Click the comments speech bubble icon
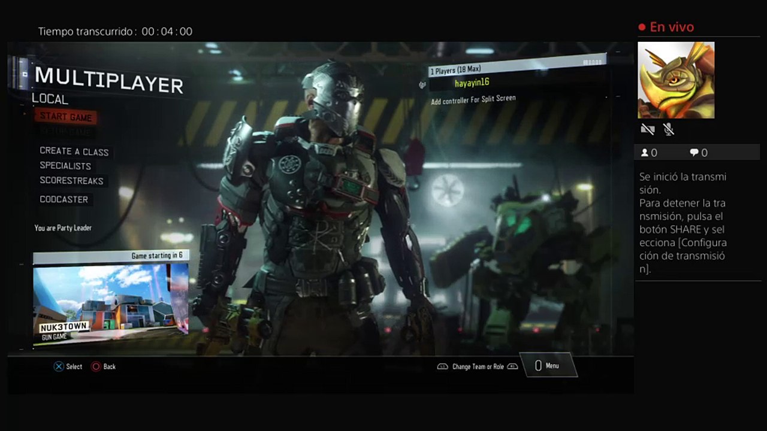 (x=694, y=153)
